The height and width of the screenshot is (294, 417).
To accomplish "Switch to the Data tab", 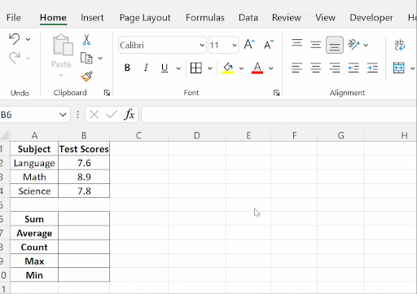I will coord(248,18).
